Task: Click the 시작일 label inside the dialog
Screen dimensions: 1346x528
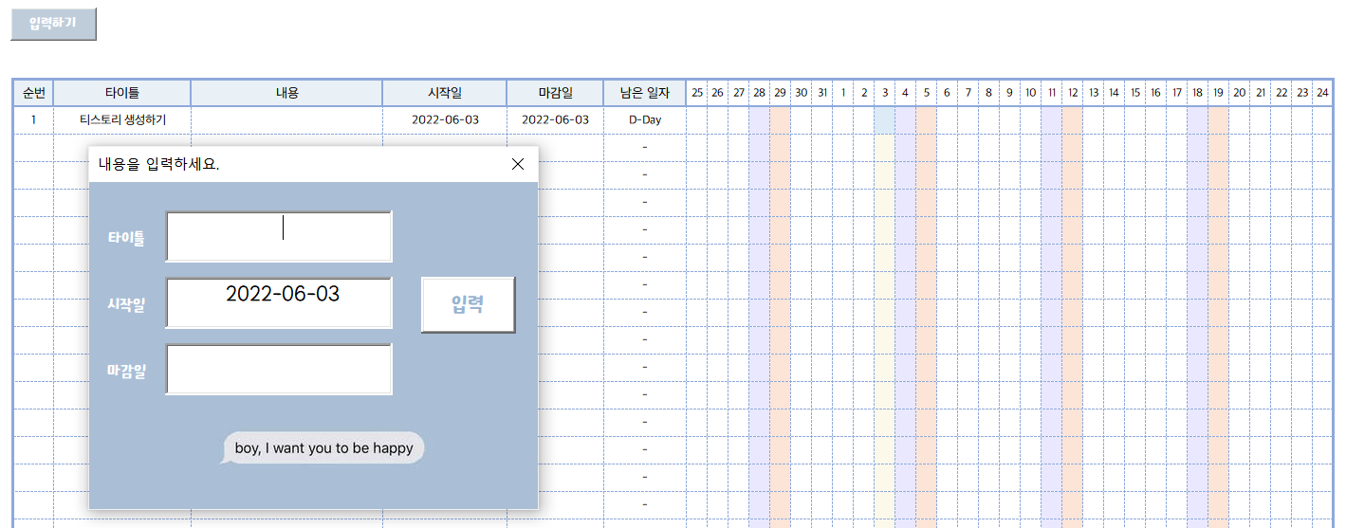Action: point(126,304)
